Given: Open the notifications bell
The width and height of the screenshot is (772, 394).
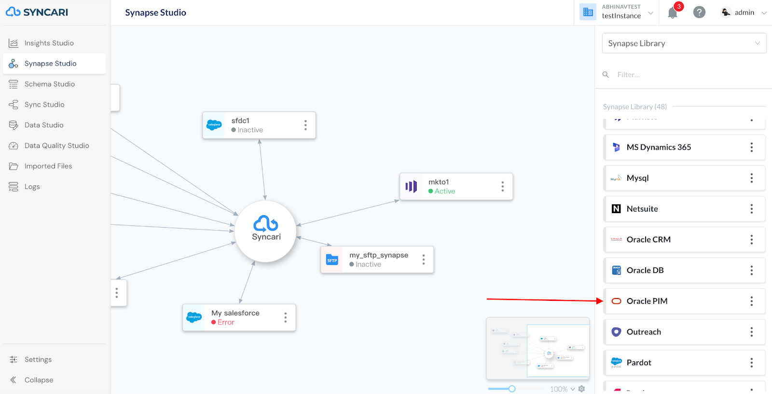Looking at the screenshot, I should (673, 13).
